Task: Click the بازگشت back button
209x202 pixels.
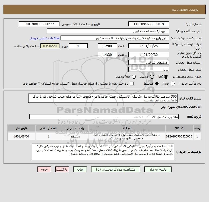Action: (62, 169)
